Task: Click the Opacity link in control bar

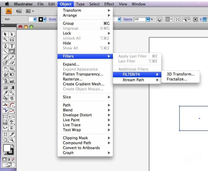Action: click(x=128, y=19)
